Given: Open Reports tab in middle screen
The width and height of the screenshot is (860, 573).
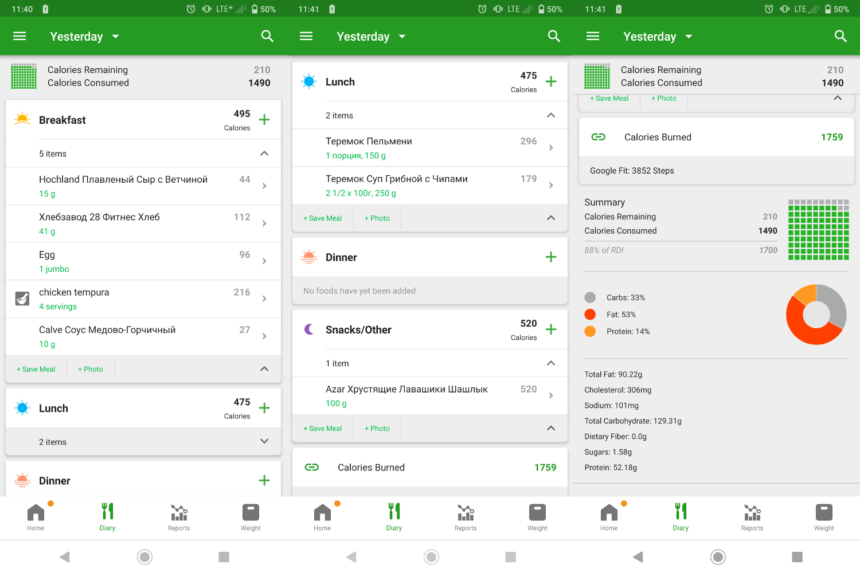Looking at the screenshot, I should (466, 517).
